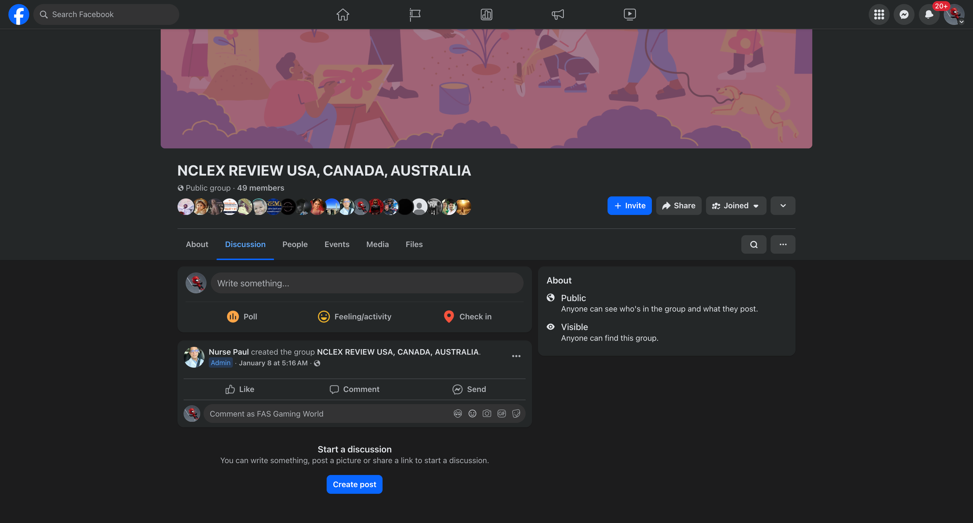This screenshot has width=973, height=523.
Task: Add a sticker to the comment
Action: (x=516, y=414)
